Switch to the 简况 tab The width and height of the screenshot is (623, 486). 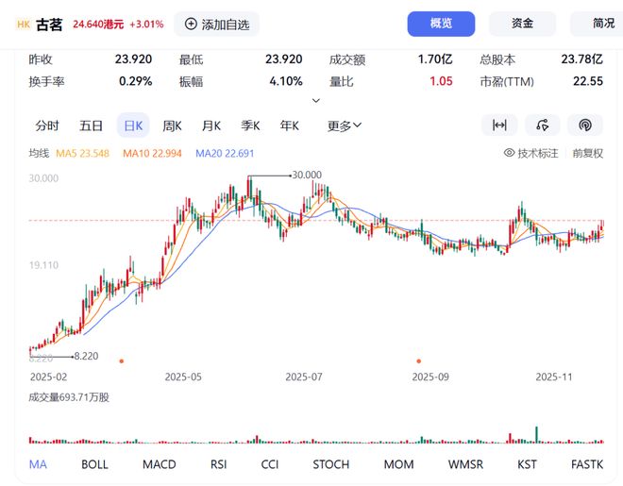[602, 24]
